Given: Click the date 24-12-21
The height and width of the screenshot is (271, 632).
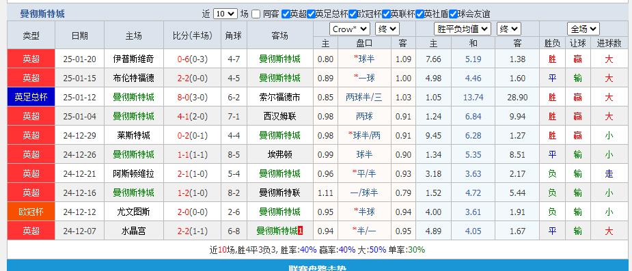Looking at the screenshot, I should coord(79,174).
